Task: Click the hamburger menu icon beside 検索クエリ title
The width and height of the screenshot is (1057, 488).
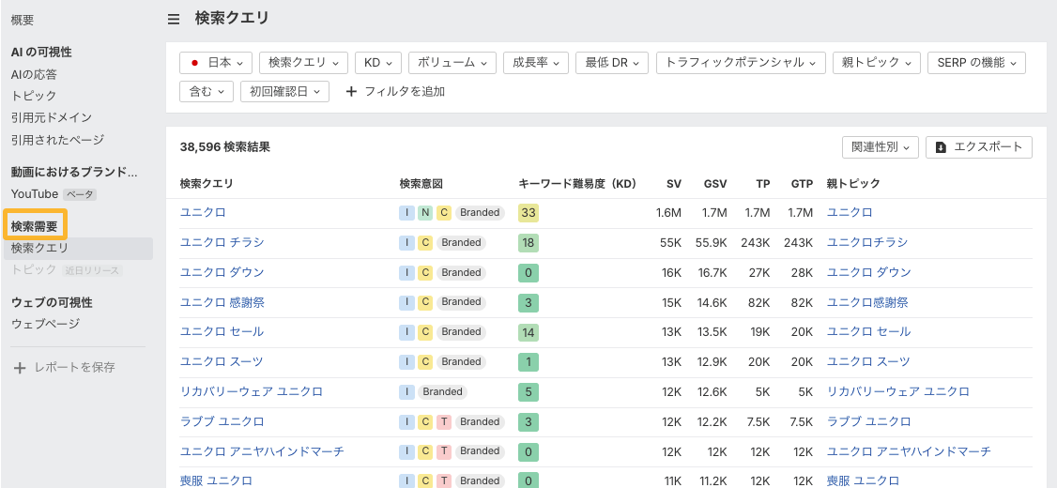Action: tap(174, 19)
